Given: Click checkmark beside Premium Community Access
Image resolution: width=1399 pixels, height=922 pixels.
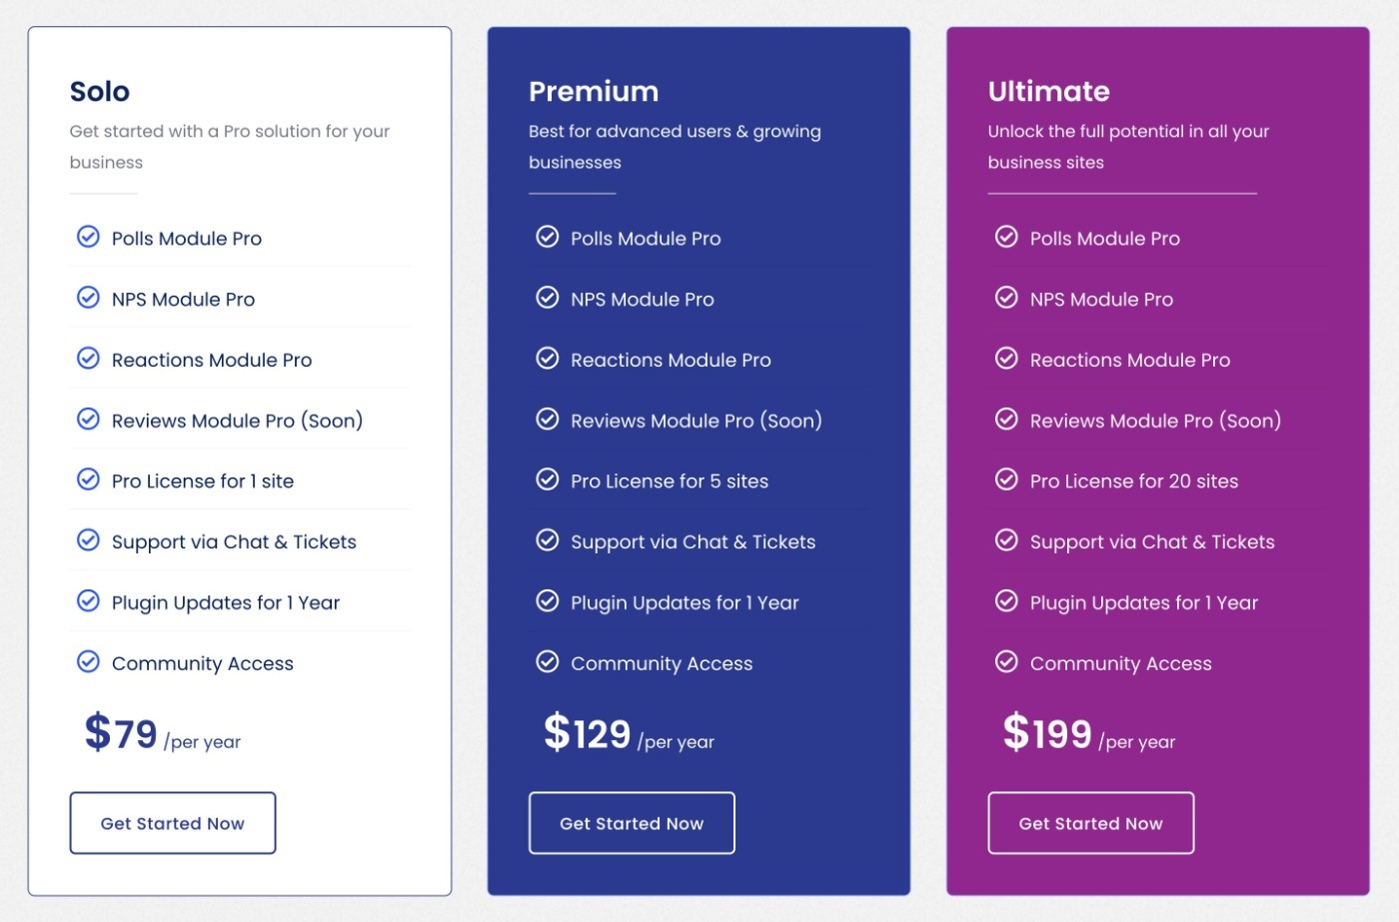Looking at the screenshot, I should coord(548,661).
